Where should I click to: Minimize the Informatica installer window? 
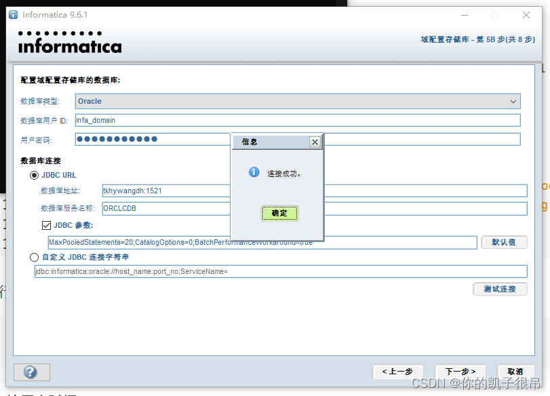(465, 15)
